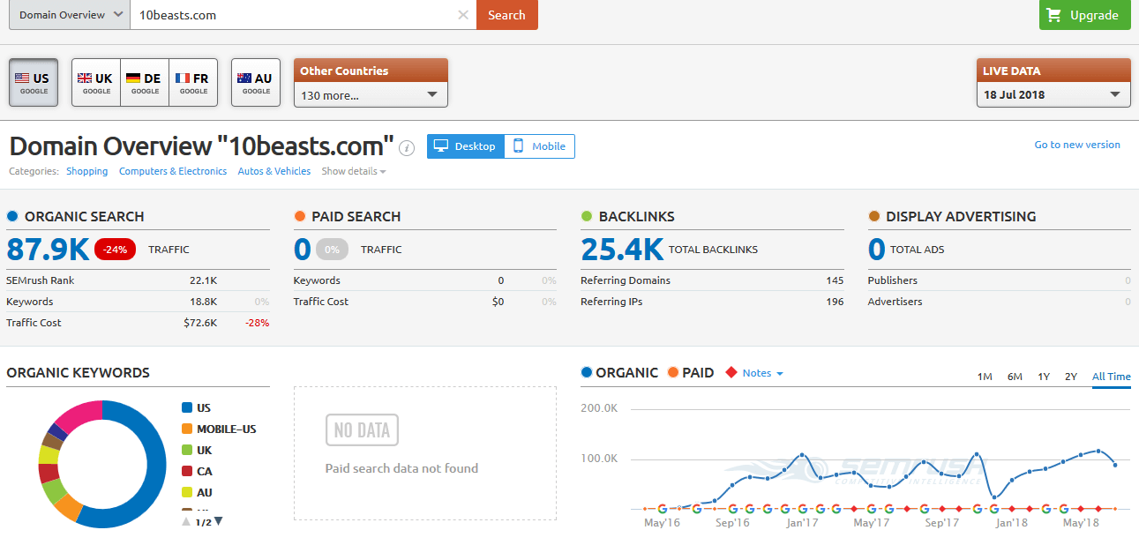The image size is (1139, 545).
Task: Open the PAID SEARCH section heading
Action: click(356, 216)
